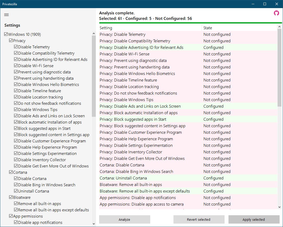Select row Cortana: Disable Cortana
Image resolution: width=283 pixels, height=227 pixels.
188,165
